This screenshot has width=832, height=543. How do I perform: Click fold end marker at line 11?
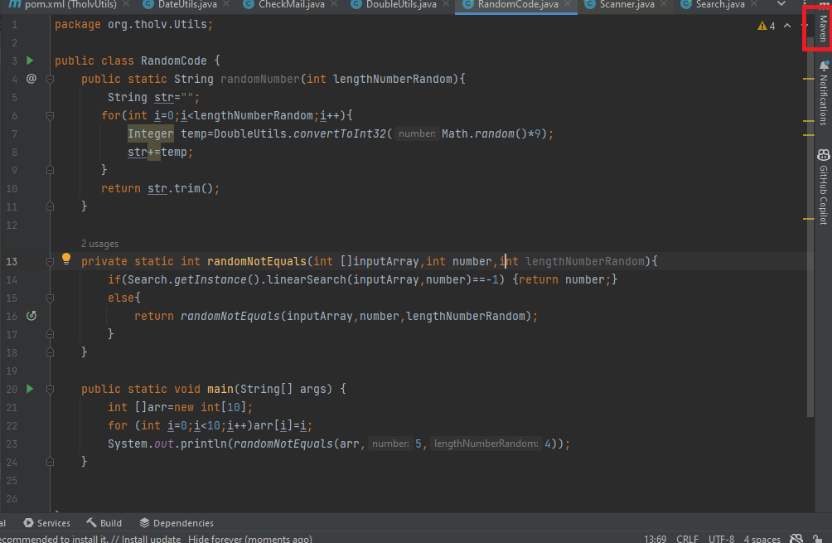(50, 206)
